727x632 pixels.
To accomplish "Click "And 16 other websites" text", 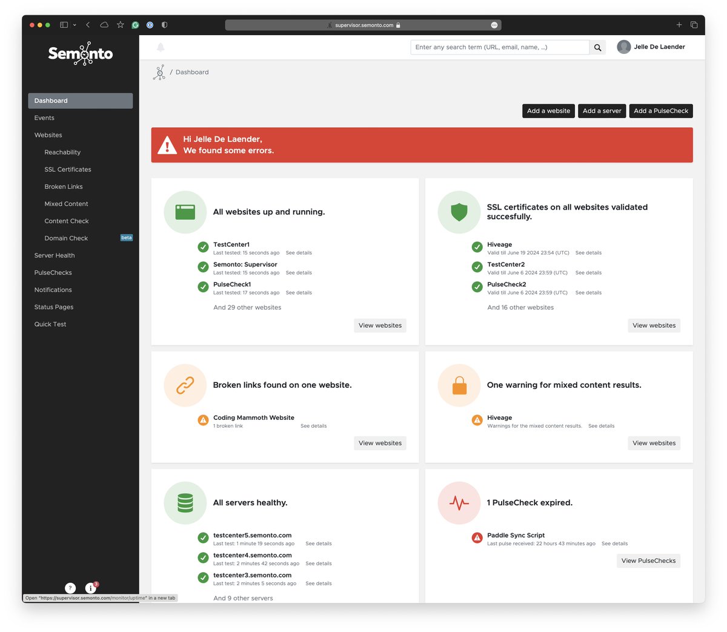I will 520,308.
